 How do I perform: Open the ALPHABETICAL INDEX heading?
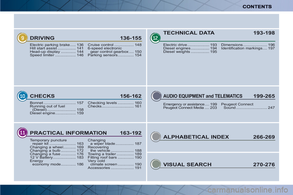[196, 137]
